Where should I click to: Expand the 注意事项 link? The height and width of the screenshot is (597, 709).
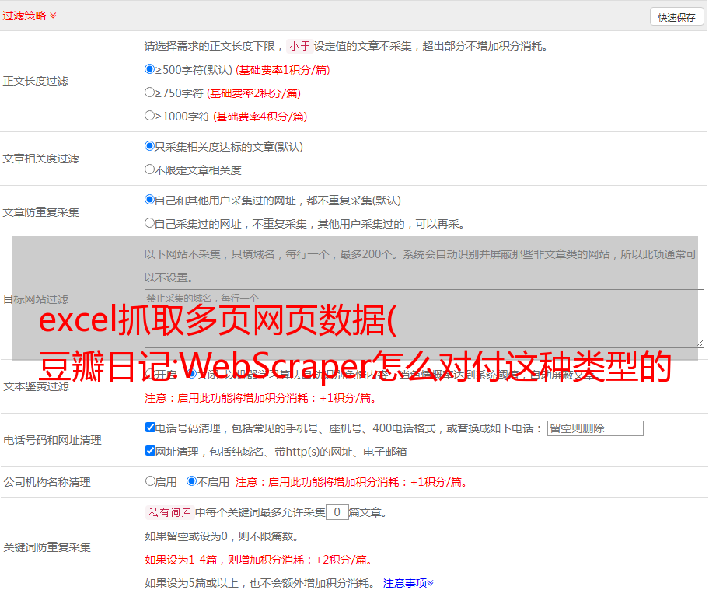(x=408, y=583)
